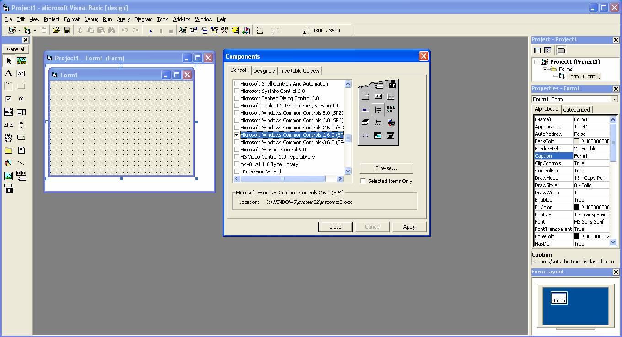Click the Browse... button
Screen dimensions: 622x337
386,168
